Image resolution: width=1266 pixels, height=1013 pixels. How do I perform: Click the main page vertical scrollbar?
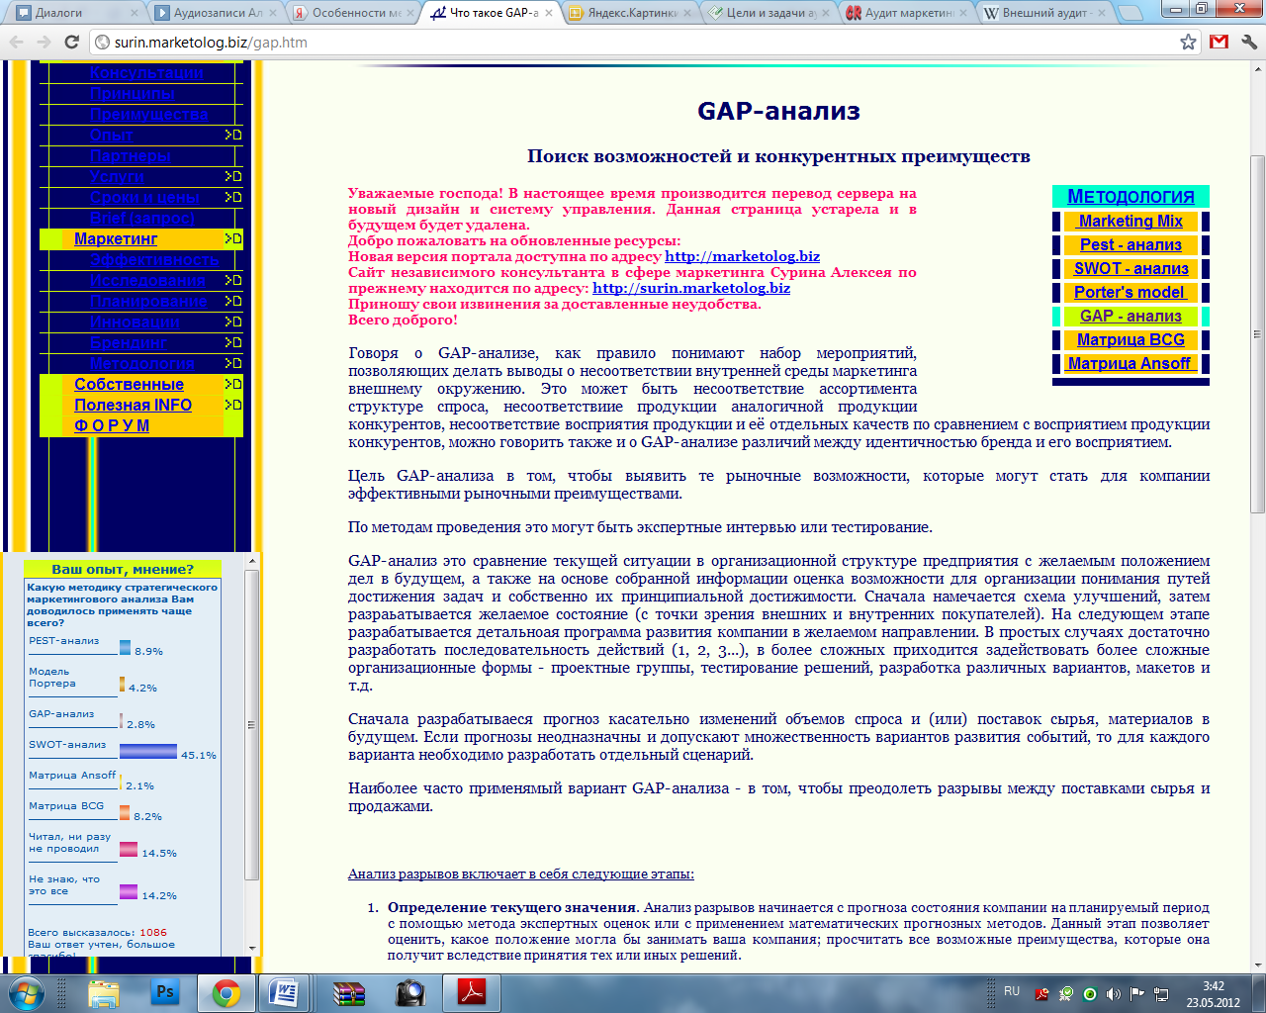point(1257,334)
